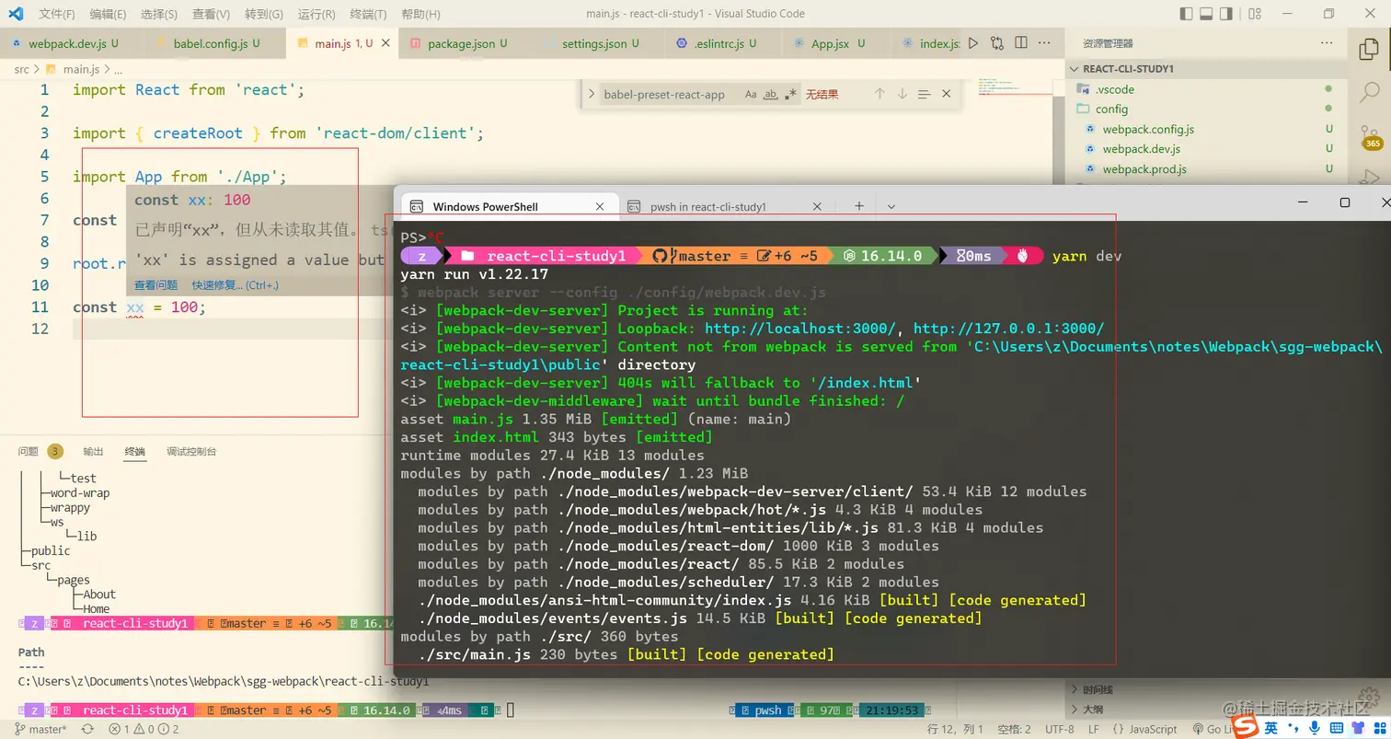Image resolution: width=1391 pixels, height=739 pixels.
Task: Open the 选择(S) menu
Action: click(160, 14)
